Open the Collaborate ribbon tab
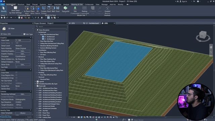 89,4
